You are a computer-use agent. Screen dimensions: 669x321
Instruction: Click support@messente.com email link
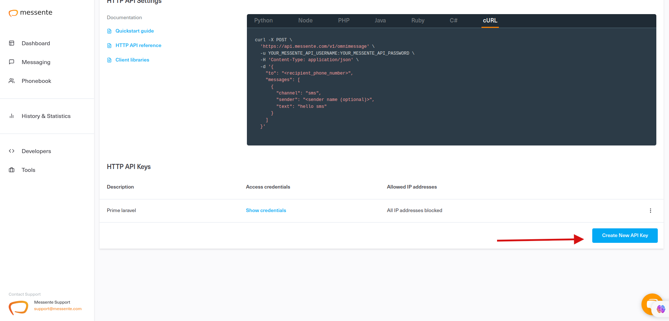tap(58, 309)
